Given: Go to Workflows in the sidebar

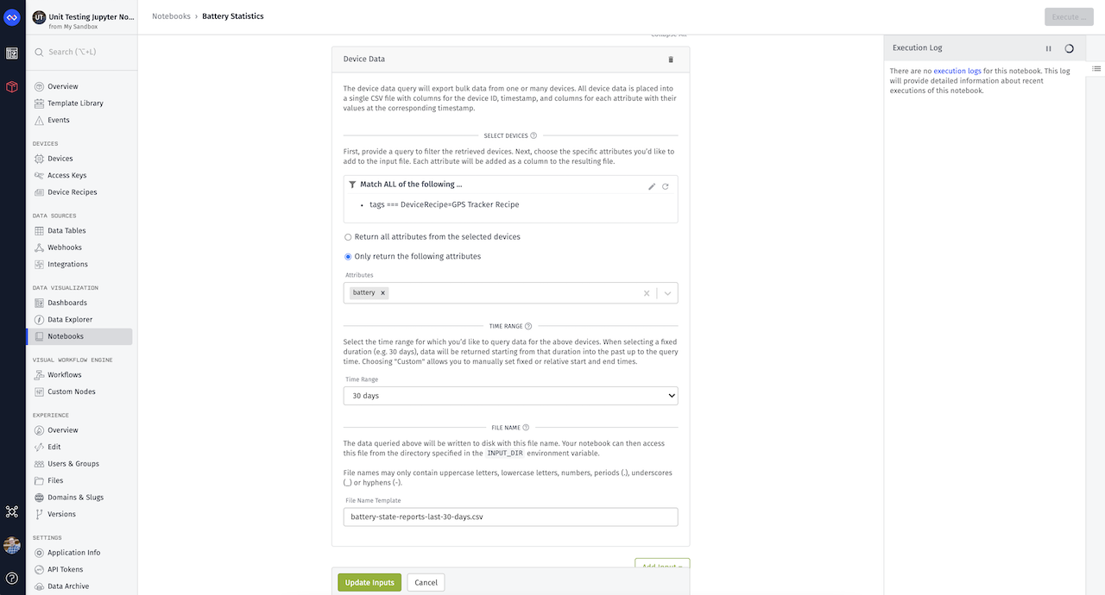Looking at the screenshot, I should [x=64, y=375].
